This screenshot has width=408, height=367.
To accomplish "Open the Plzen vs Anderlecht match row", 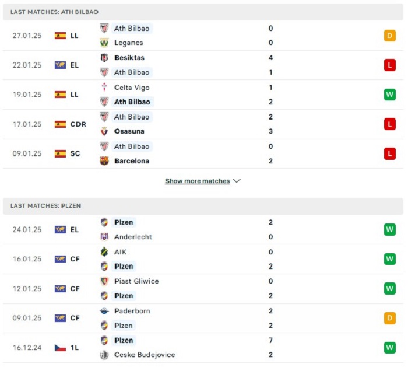I will [203, 229].
